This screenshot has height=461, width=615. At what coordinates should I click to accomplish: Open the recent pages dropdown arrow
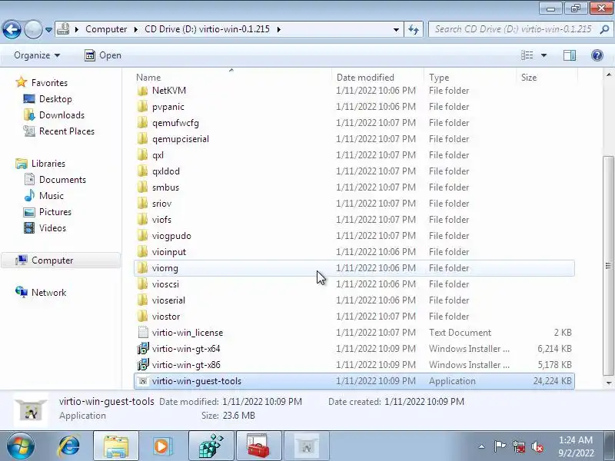(48, 30)
